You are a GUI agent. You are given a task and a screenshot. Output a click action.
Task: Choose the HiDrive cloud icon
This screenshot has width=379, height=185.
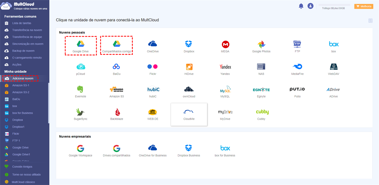click(x=189, y=67)
